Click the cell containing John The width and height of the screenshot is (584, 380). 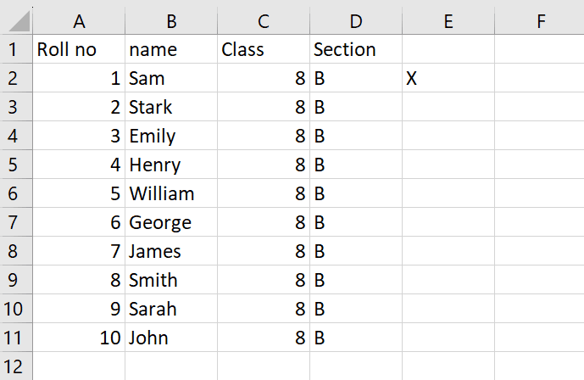171,338
